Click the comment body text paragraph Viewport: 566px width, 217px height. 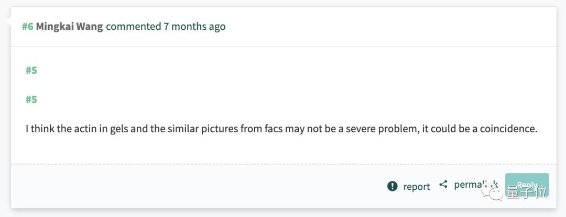pyautogui.click(x=281, y=128)
